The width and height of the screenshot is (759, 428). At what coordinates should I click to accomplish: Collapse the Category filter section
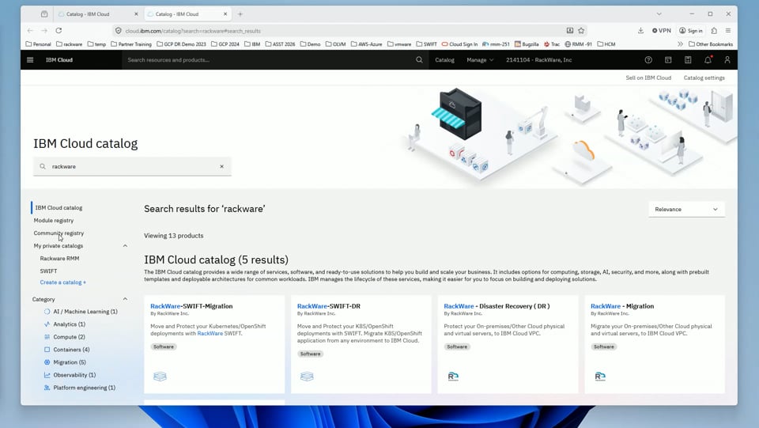coord(125,299)
